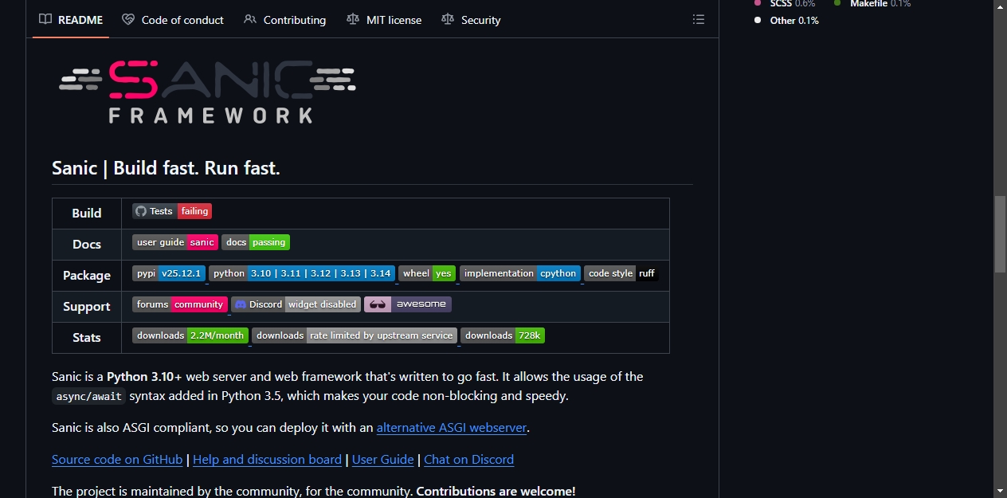Click the code style ruff badge
Image resolution: width=1007 pixels, height=498 pixels.
click(621, 273)
